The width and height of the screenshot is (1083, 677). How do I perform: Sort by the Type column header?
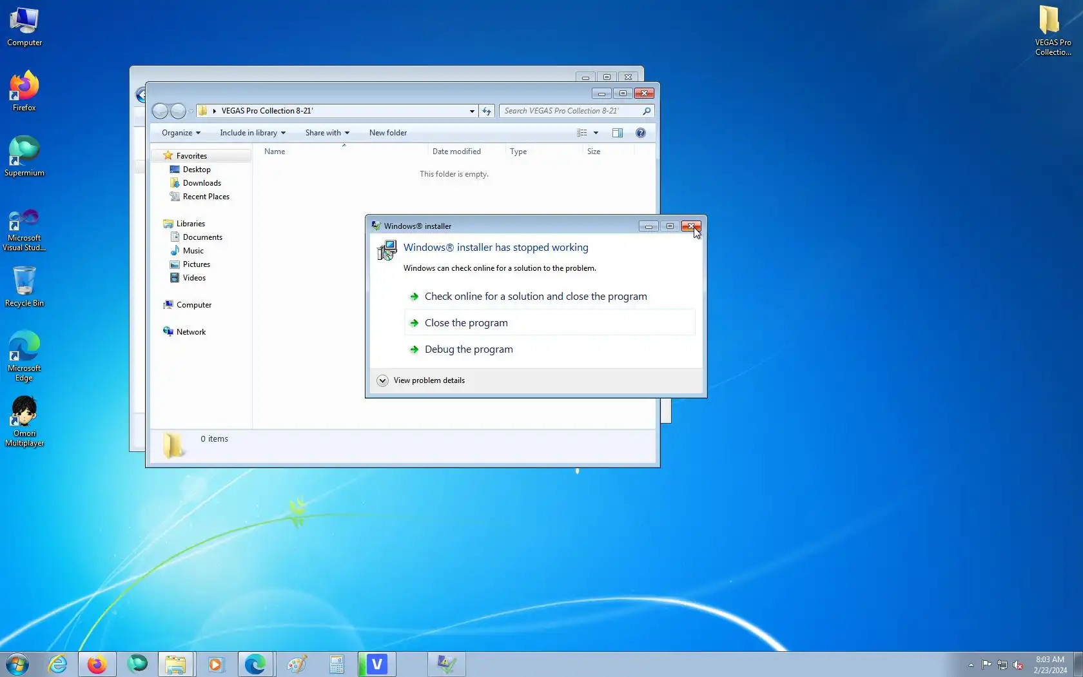click(x=543, y=152)
